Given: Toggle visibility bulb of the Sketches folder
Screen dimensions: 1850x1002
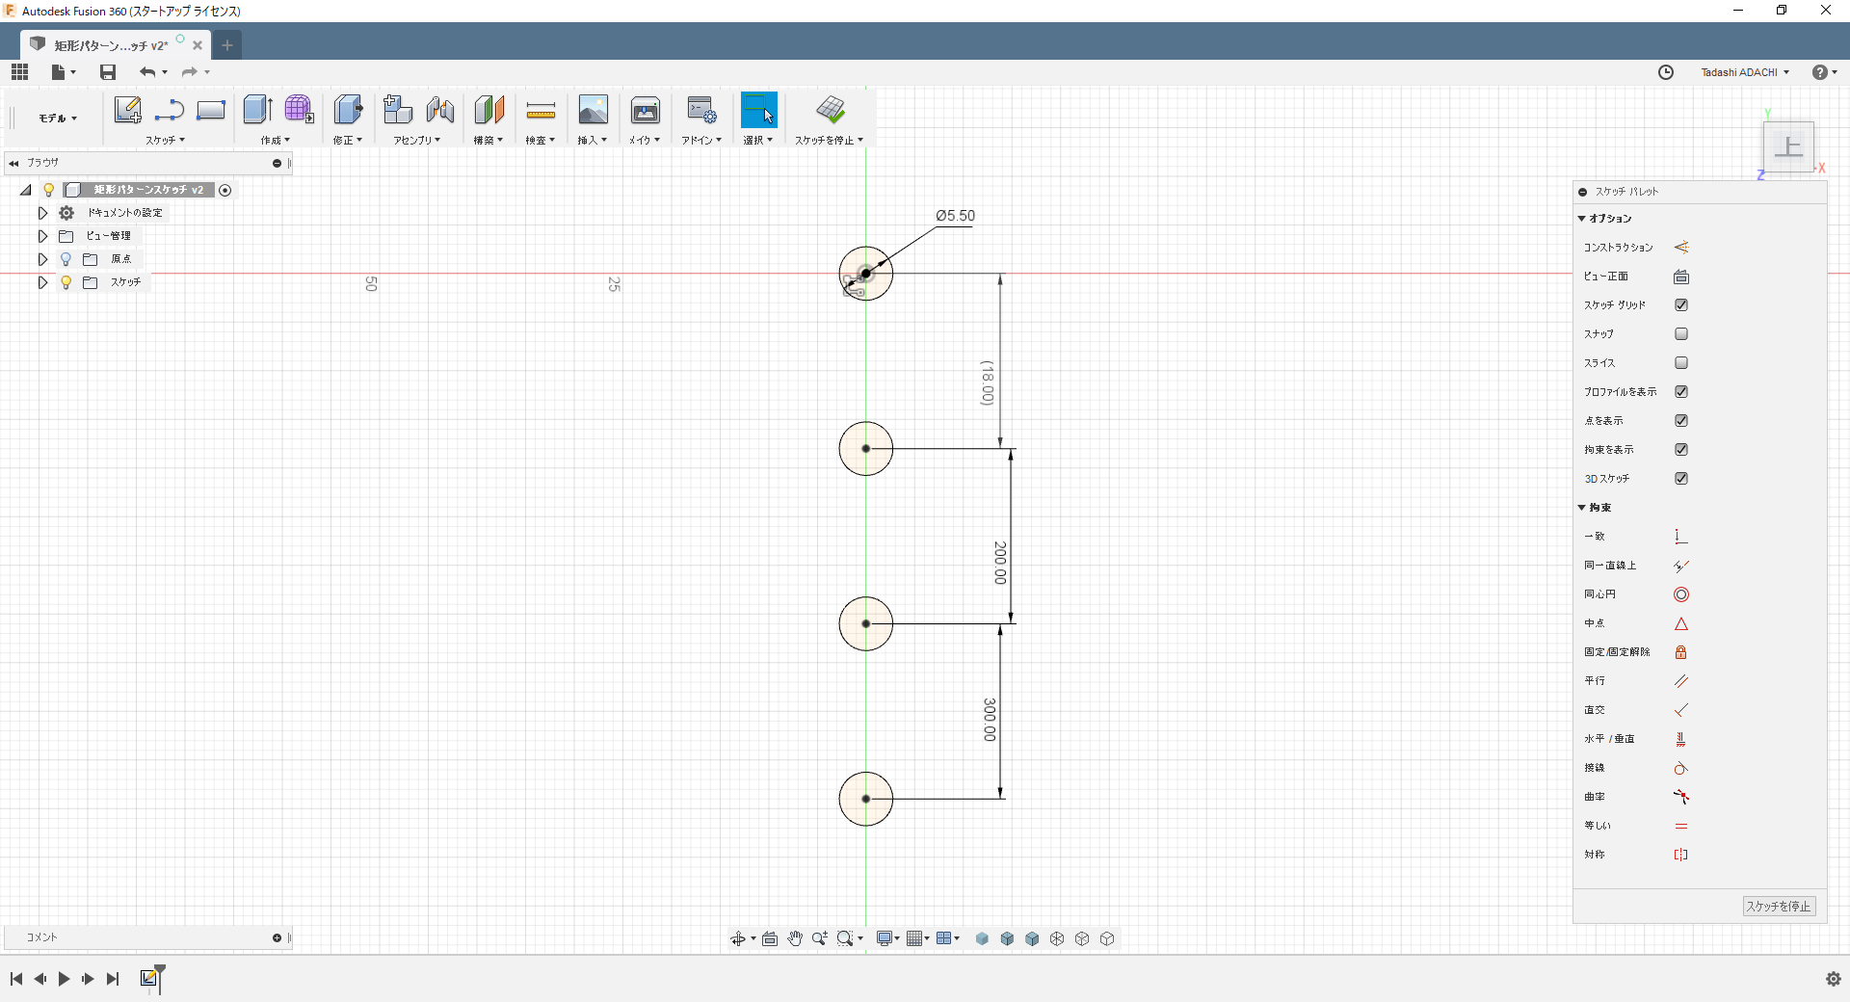Looking at the screenshot, I should [x=66, y=282].
